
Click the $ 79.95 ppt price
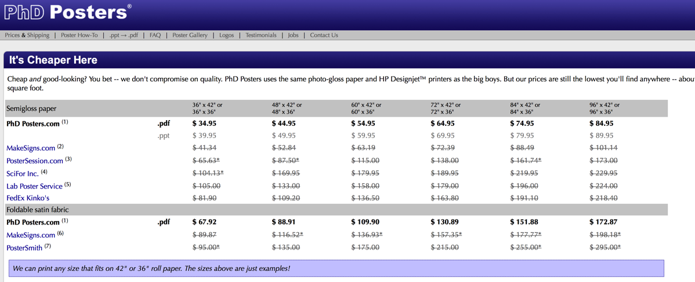click(522, 136)
